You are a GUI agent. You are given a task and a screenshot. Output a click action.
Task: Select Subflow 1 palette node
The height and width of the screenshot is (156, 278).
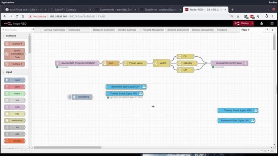[x=14, y=44]
